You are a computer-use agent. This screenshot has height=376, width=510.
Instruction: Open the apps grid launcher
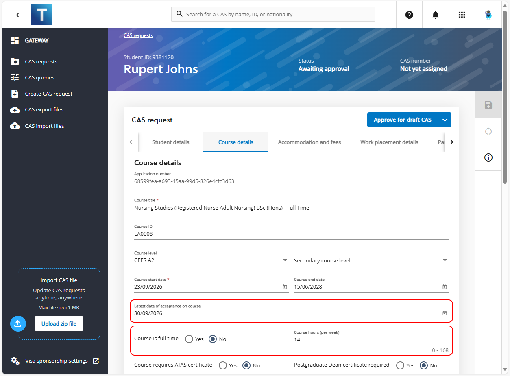tap(462, 15)
